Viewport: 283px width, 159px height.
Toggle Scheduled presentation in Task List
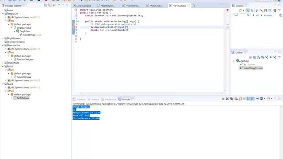click(252, 11)
